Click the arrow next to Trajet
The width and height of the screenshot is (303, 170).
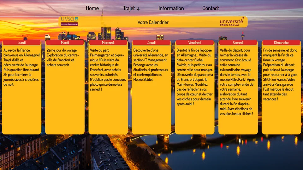(x=138, y=9)
